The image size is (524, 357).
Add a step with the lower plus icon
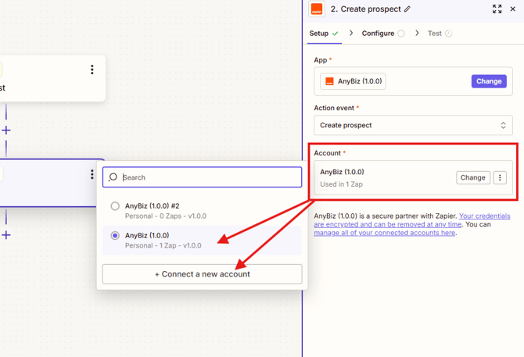pos(6,235)
